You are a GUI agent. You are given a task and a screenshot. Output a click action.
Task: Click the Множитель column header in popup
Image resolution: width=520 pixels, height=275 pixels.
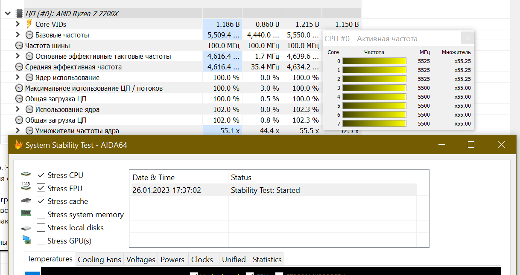pos(456,52)
